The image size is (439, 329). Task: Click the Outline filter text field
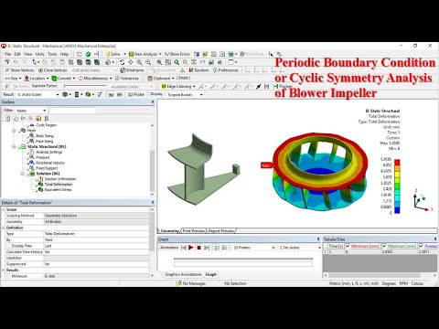pos(72,111)
